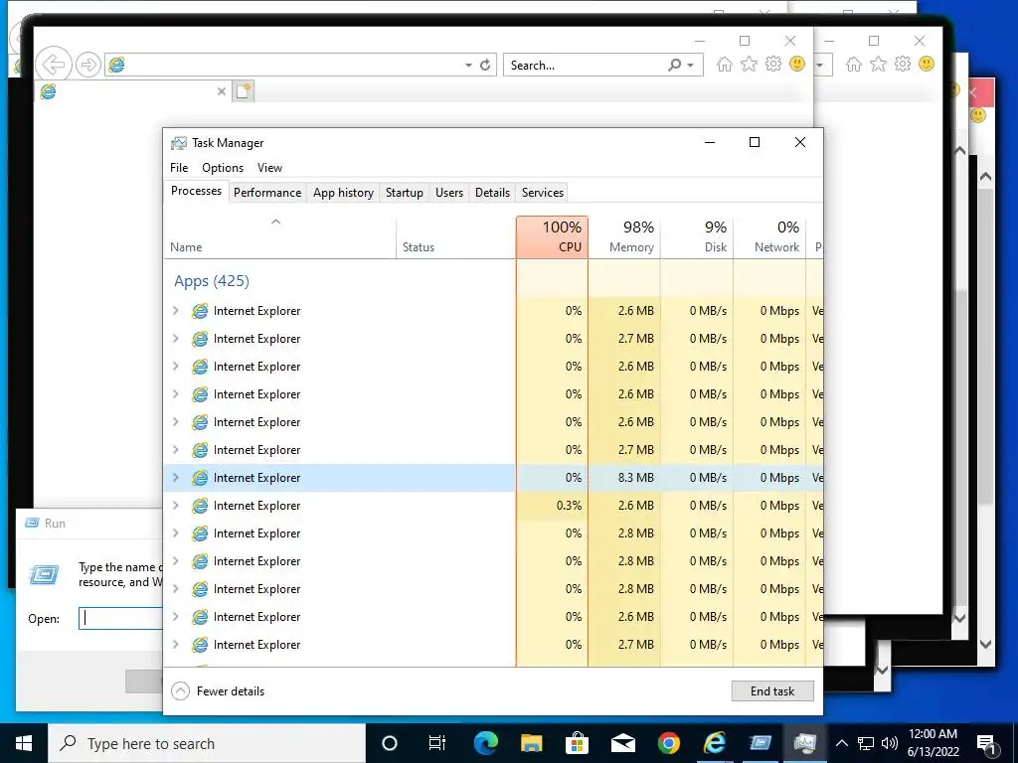The height and width of the screenshot is (763, 1018).
Task: Click the Task Manager icon on the taskbar
Action: pos(804,743)
